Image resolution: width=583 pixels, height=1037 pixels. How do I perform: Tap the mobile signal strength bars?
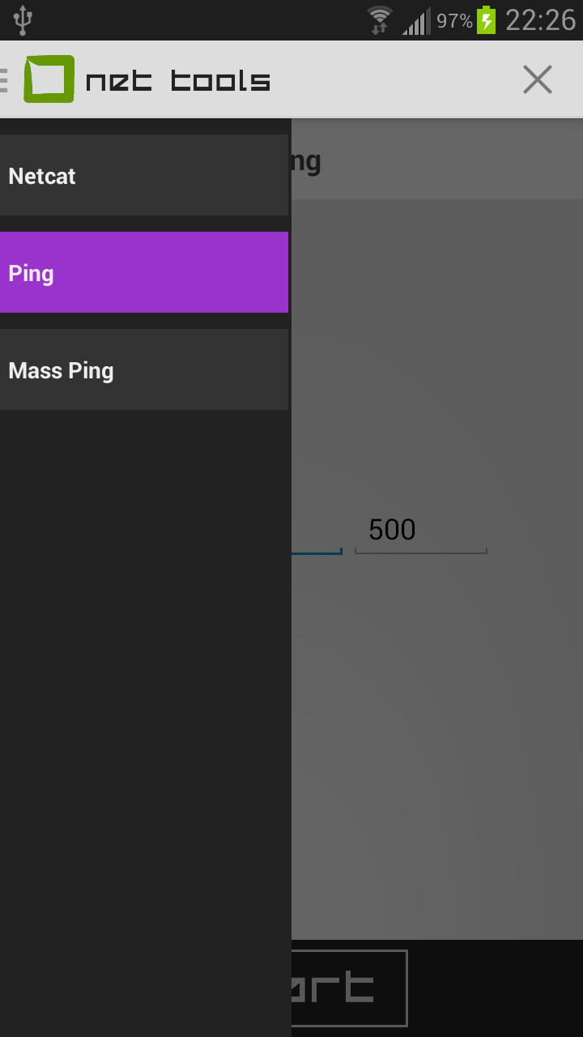(x=416, y=21)
